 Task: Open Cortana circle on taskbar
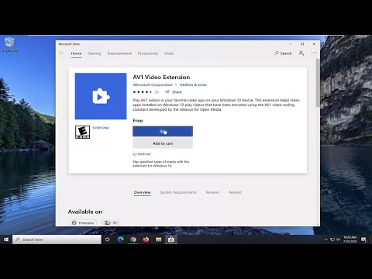pos(108,239)
